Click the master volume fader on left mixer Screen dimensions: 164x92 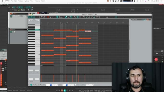pos(3,70)
